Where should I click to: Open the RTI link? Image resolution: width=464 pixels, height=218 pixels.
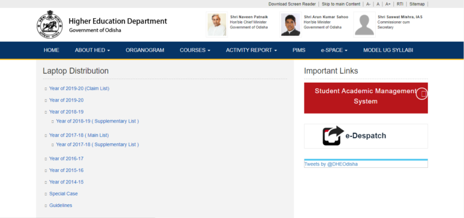400,4
